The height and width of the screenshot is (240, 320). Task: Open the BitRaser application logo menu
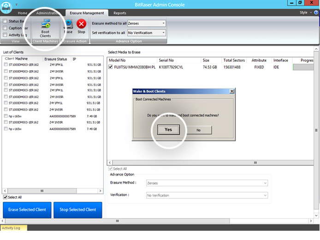(x=6, y=7)
